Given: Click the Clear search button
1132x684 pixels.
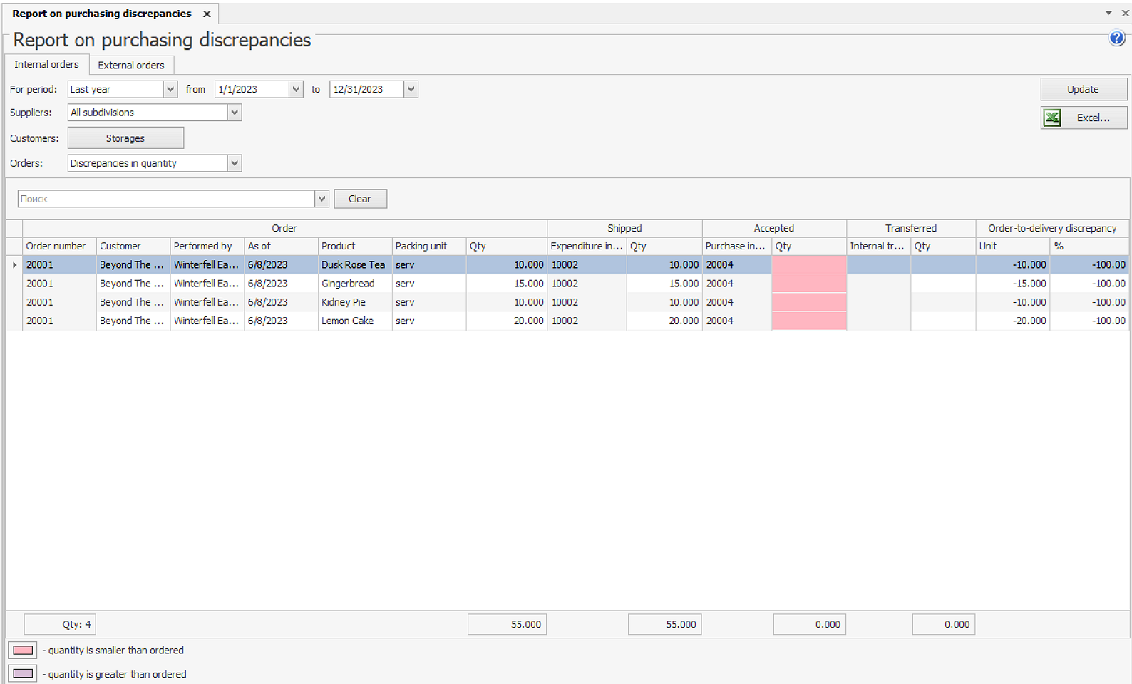Looking at the screenshot, I should pos(360,199).
